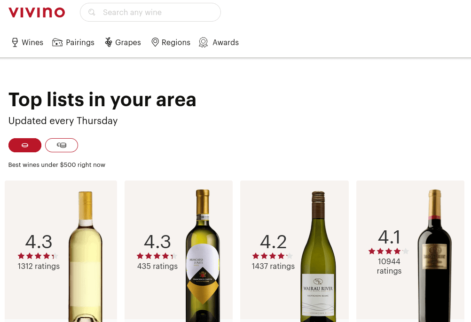
Task: Click the Vivino logo
Action: [37, 12]
